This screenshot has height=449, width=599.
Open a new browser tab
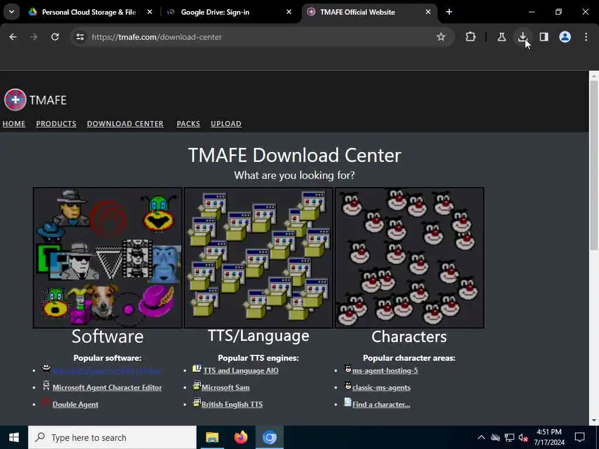449,12
